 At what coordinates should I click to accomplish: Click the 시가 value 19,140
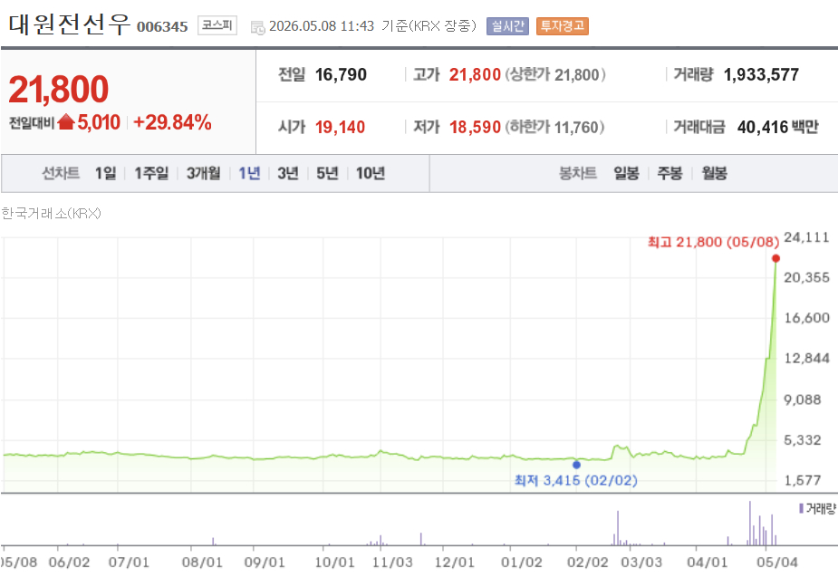340,127
